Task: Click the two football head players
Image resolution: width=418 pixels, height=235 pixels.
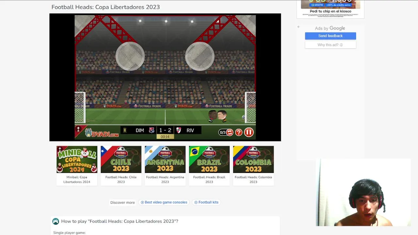Action: pyautogui.click(x=217, y=116)
